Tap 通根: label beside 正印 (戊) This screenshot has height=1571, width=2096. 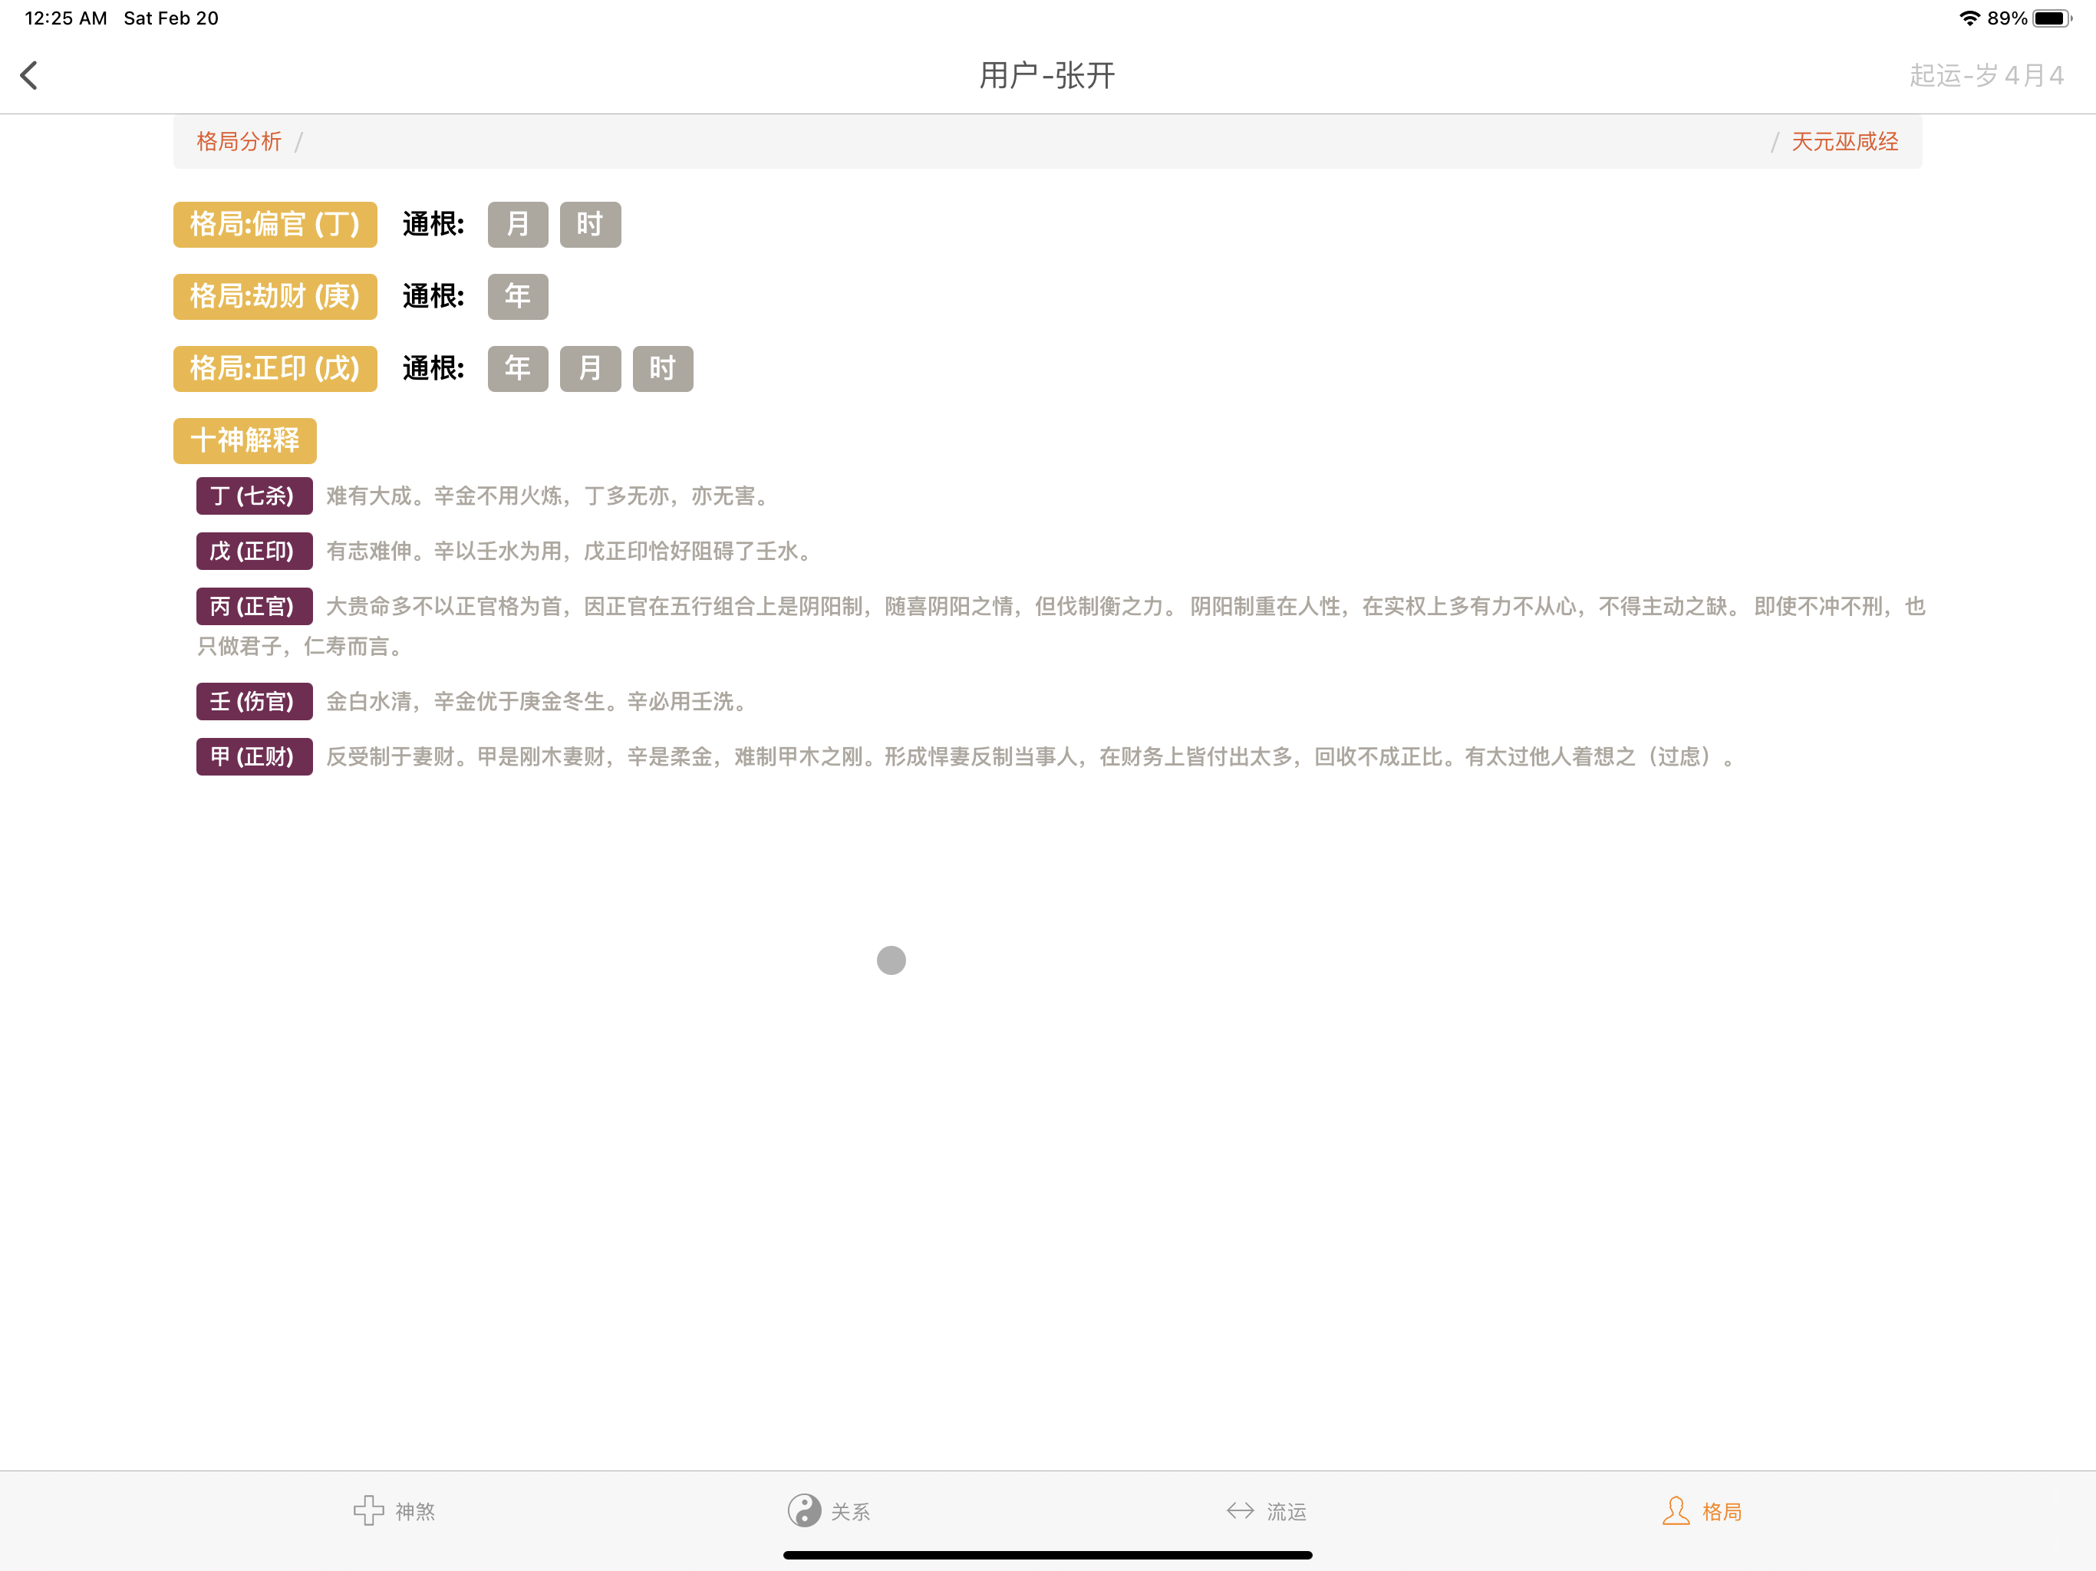pyautogui.click(x=433, y=369)
